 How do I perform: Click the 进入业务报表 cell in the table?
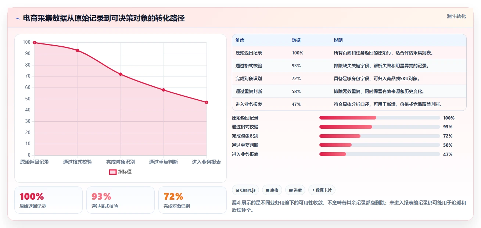[x=249, y=104]
